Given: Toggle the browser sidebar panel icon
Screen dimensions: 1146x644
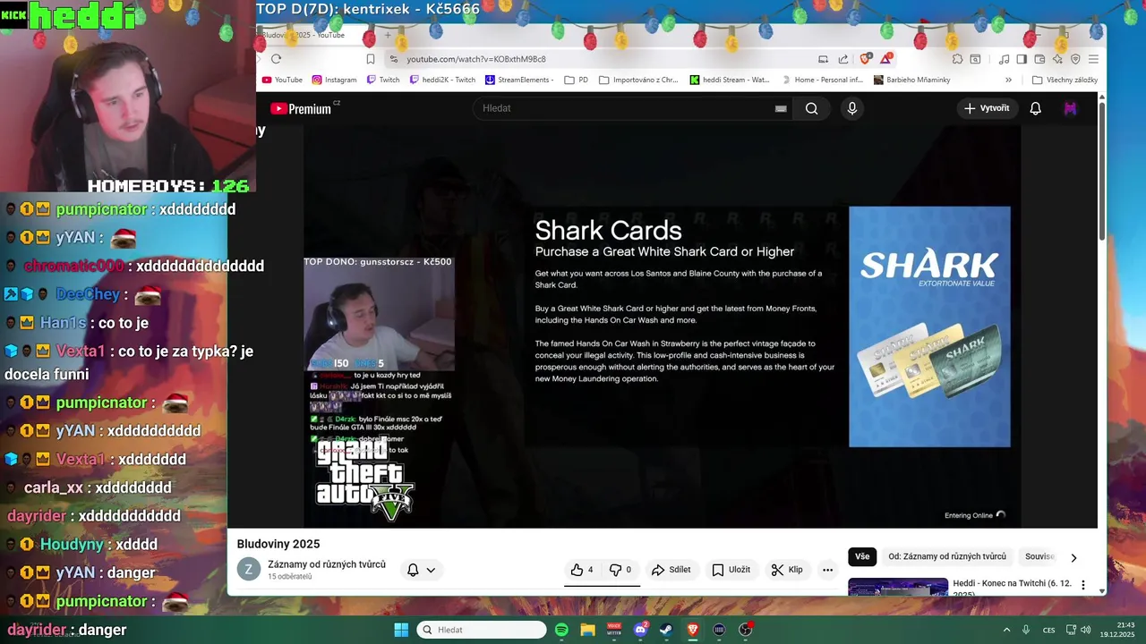Looking at the screenshot, I should [x=1022, y=59].
